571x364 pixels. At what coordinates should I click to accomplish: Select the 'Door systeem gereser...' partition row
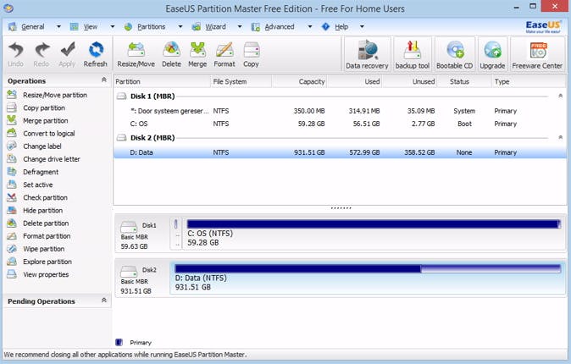point(340,111)
